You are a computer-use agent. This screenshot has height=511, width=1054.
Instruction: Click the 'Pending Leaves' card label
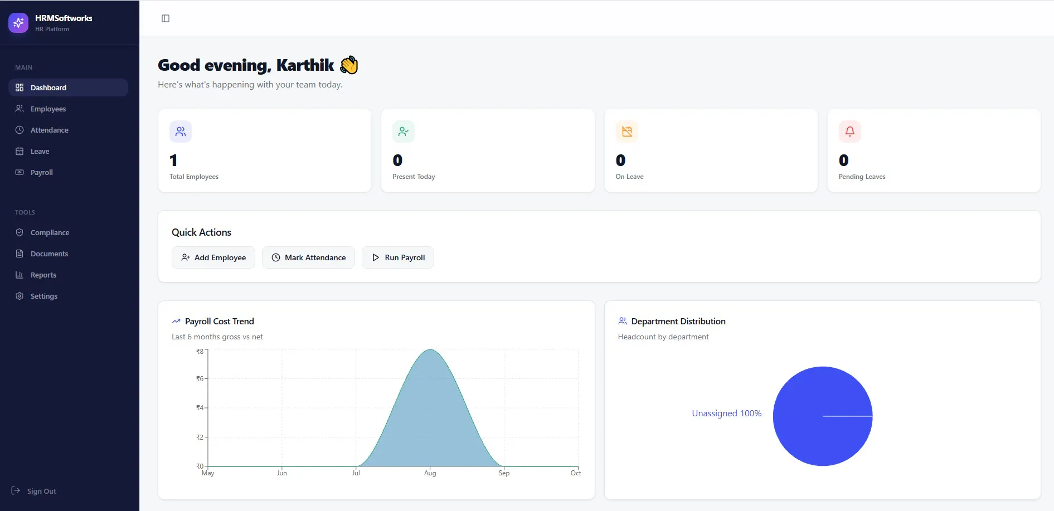pyautogui.click(x=862, y=177)
